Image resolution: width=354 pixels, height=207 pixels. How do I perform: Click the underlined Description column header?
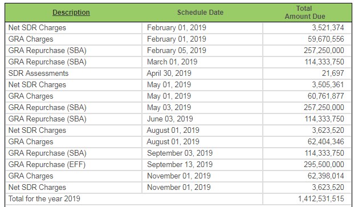pyautogui.click(x=71, y=13)
